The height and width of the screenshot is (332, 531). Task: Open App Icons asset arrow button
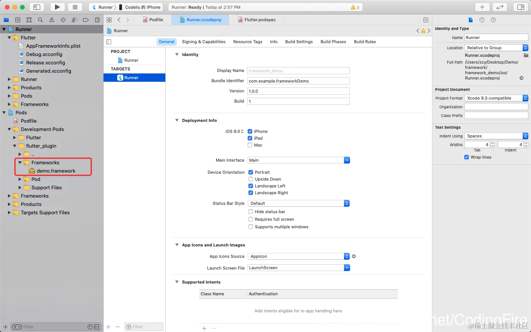tap(354, 256)
